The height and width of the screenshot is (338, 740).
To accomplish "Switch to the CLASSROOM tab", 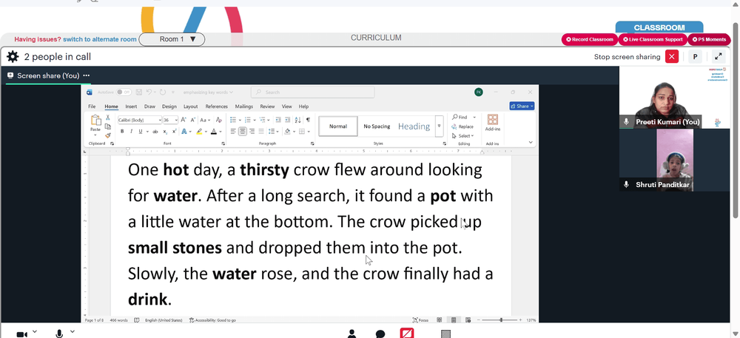I will tap(659, 27).
